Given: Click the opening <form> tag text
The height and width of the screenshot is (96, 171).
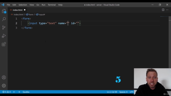Looking at the screenshot, I should click(x=26, y=19).
